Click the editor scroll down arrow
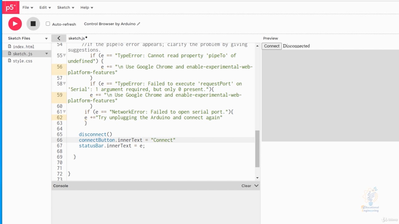The image size is (399, 224). (257, 178)
